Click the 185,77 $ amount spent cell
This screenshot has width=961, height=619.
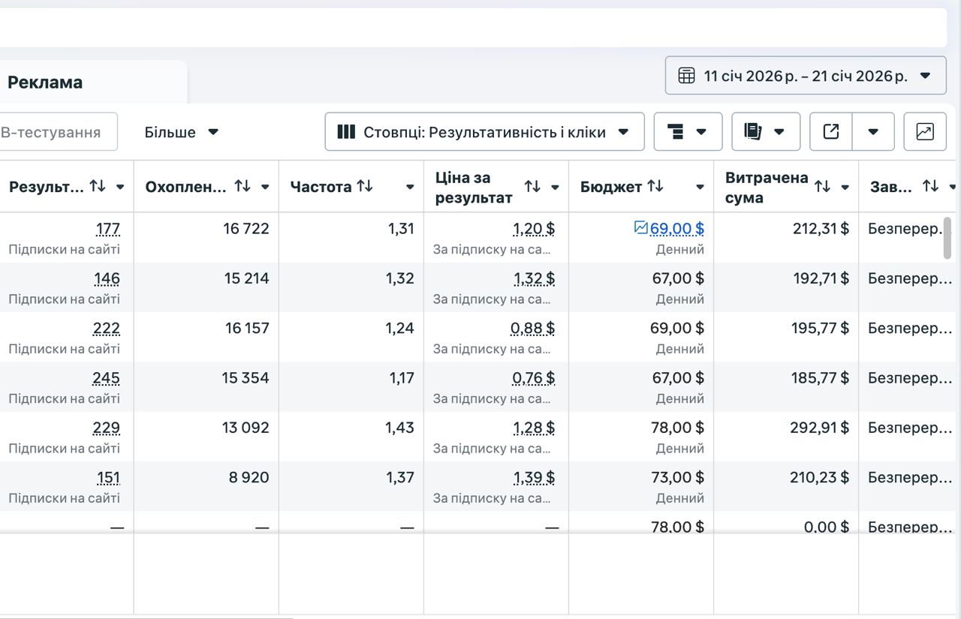[820, 377]
